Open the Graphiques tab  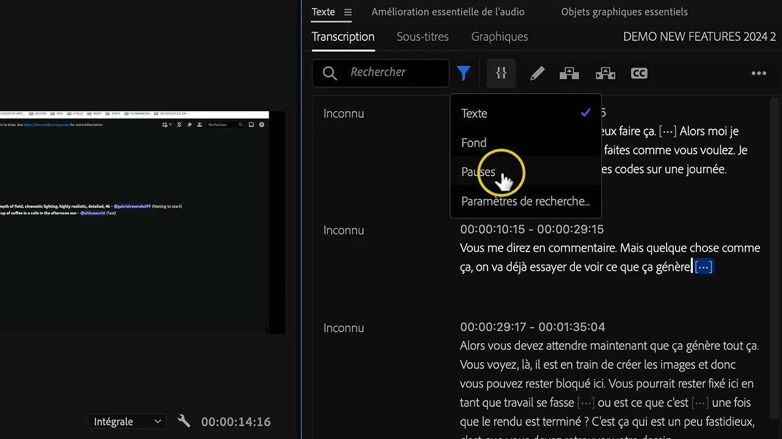coord(500,37)
